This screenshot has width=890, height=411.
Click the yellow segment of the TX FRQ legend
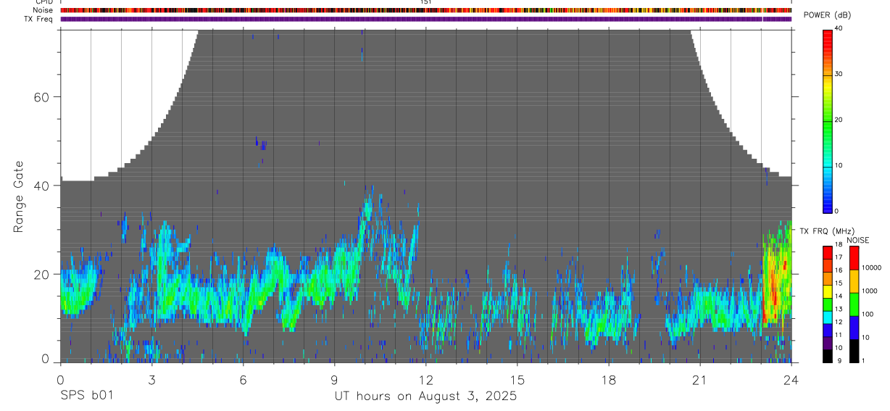click(828, 291)
